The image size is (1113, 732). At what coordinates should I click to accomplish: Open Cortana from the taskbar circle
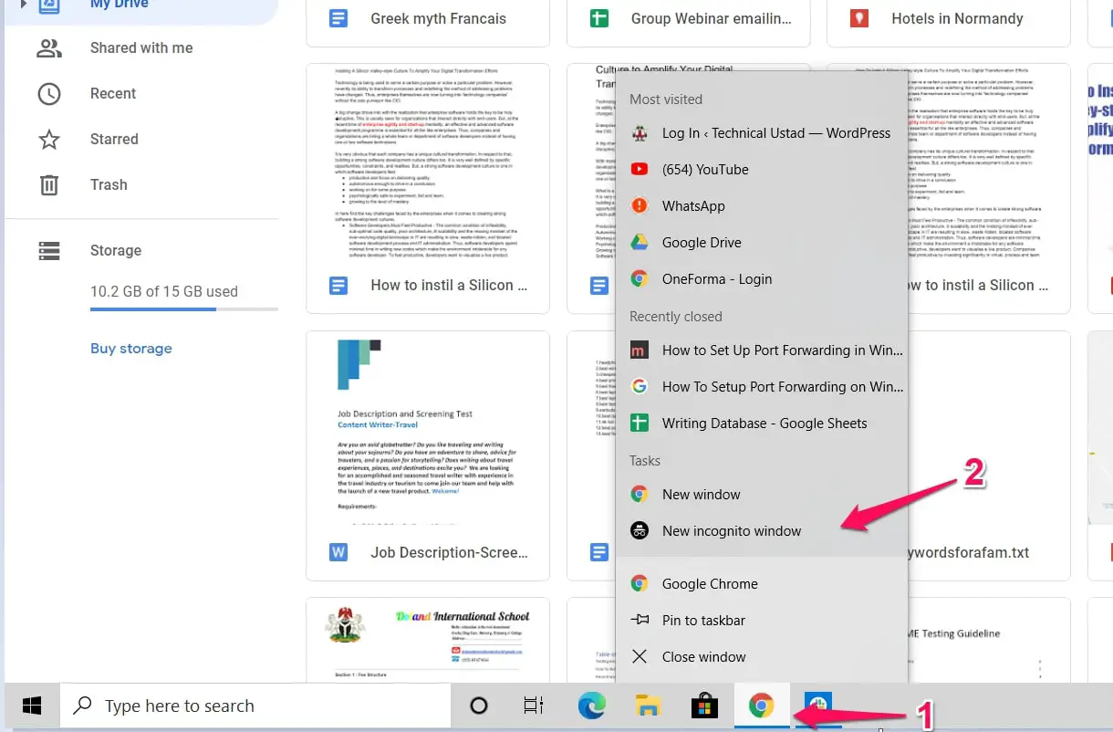coord(479,706)
